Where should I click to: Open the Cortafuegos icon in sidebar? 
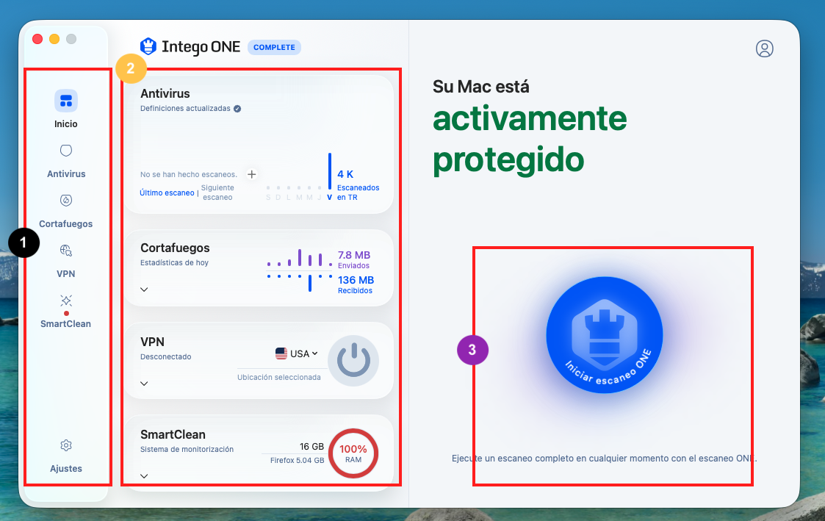66,201
